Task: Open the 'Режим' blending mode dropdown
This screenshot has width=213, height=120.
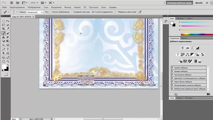Action: (35, 12)
